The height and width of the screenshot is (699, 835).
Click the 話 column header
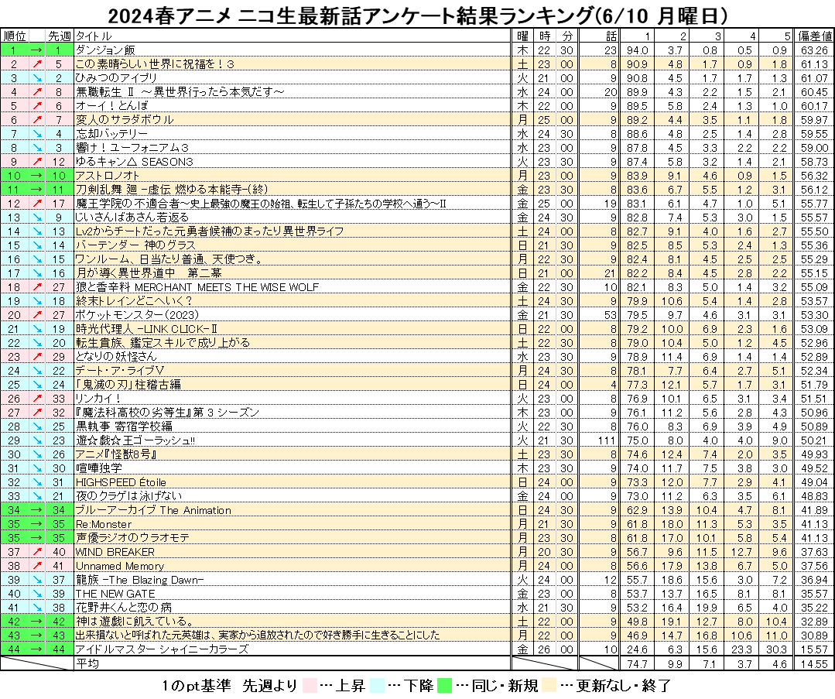click(x=611, y=36)
